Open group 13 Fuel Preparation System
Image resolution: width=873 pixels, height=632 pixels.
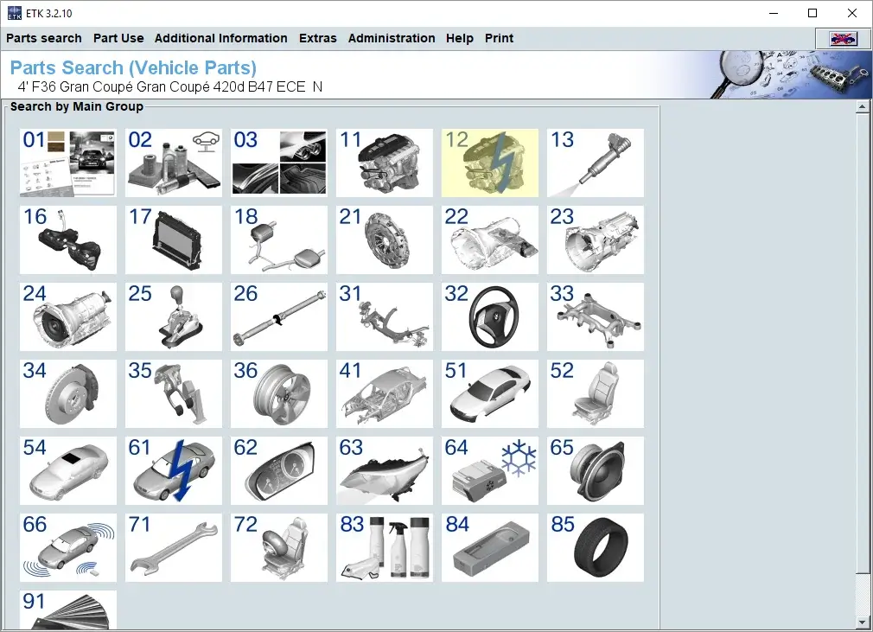[x=595, y=163]
